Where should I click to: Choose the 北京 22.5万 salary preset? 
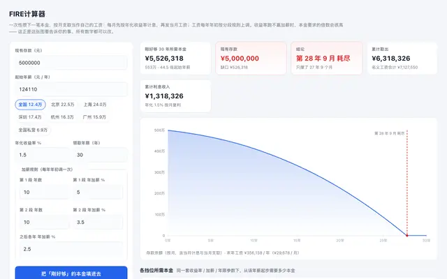[x=62, y=105]
